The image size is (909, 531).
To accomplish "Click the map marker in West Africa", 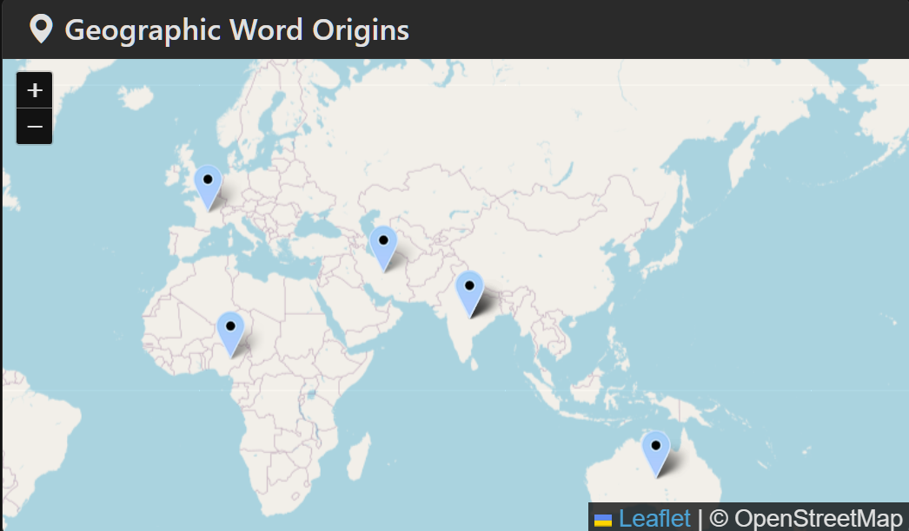I will [x=230, y=335].
